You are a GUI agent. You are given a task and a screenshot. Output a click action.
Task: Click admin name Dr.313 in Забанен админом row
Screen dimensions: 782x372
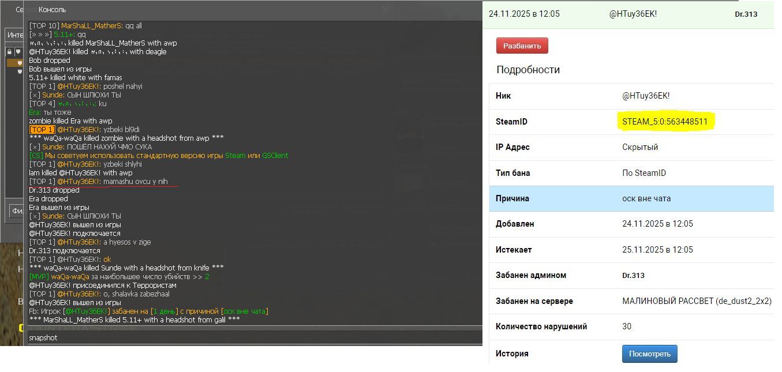[x=633, y=276]
